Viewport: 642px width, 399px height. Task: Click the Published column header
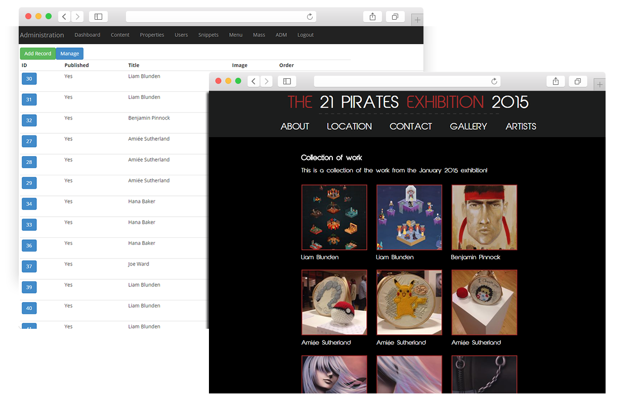(76, 65)
